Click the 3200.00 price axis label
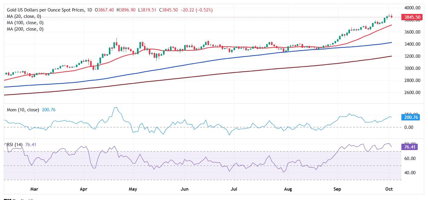 point(412,56)
